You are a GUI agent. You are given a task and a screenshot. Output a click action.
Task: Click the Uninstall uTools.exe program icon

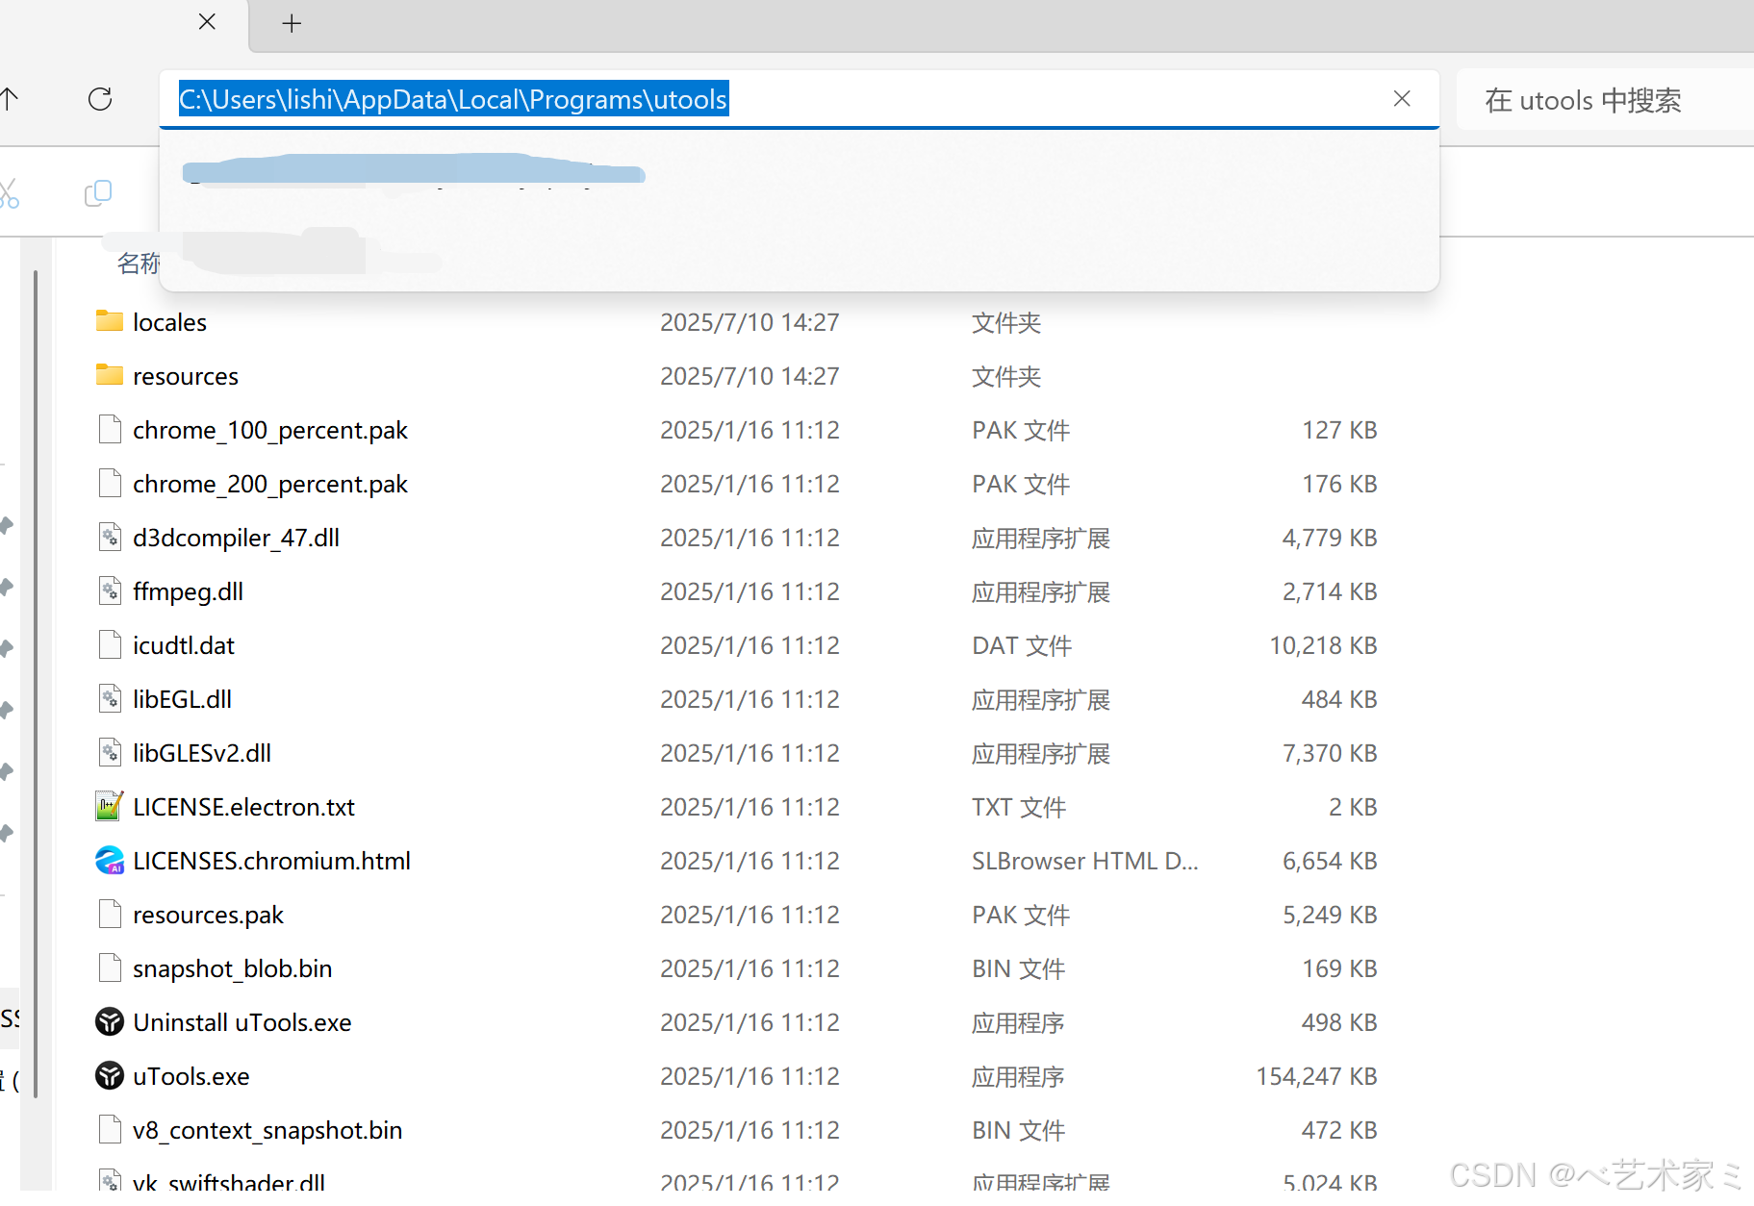pos(109,1022)
